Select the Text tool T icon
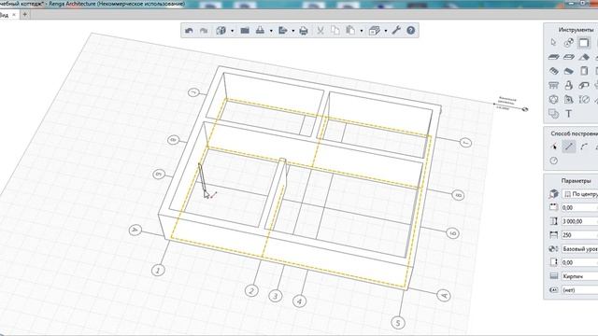Image resolution: width=598 pixels, height=336 pixels. (x=569, y=114)
